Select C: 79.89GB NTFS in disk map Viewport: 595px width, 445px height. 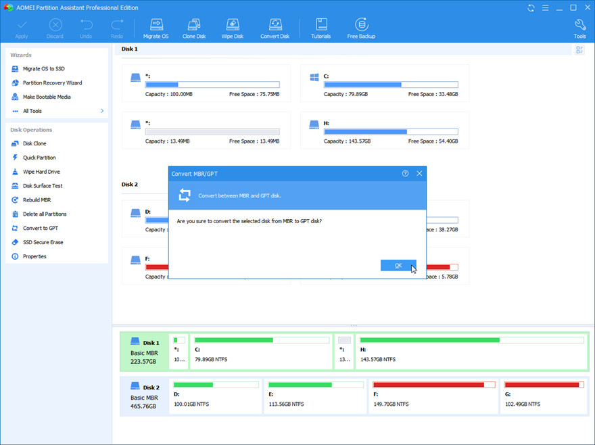pos(262,351)
